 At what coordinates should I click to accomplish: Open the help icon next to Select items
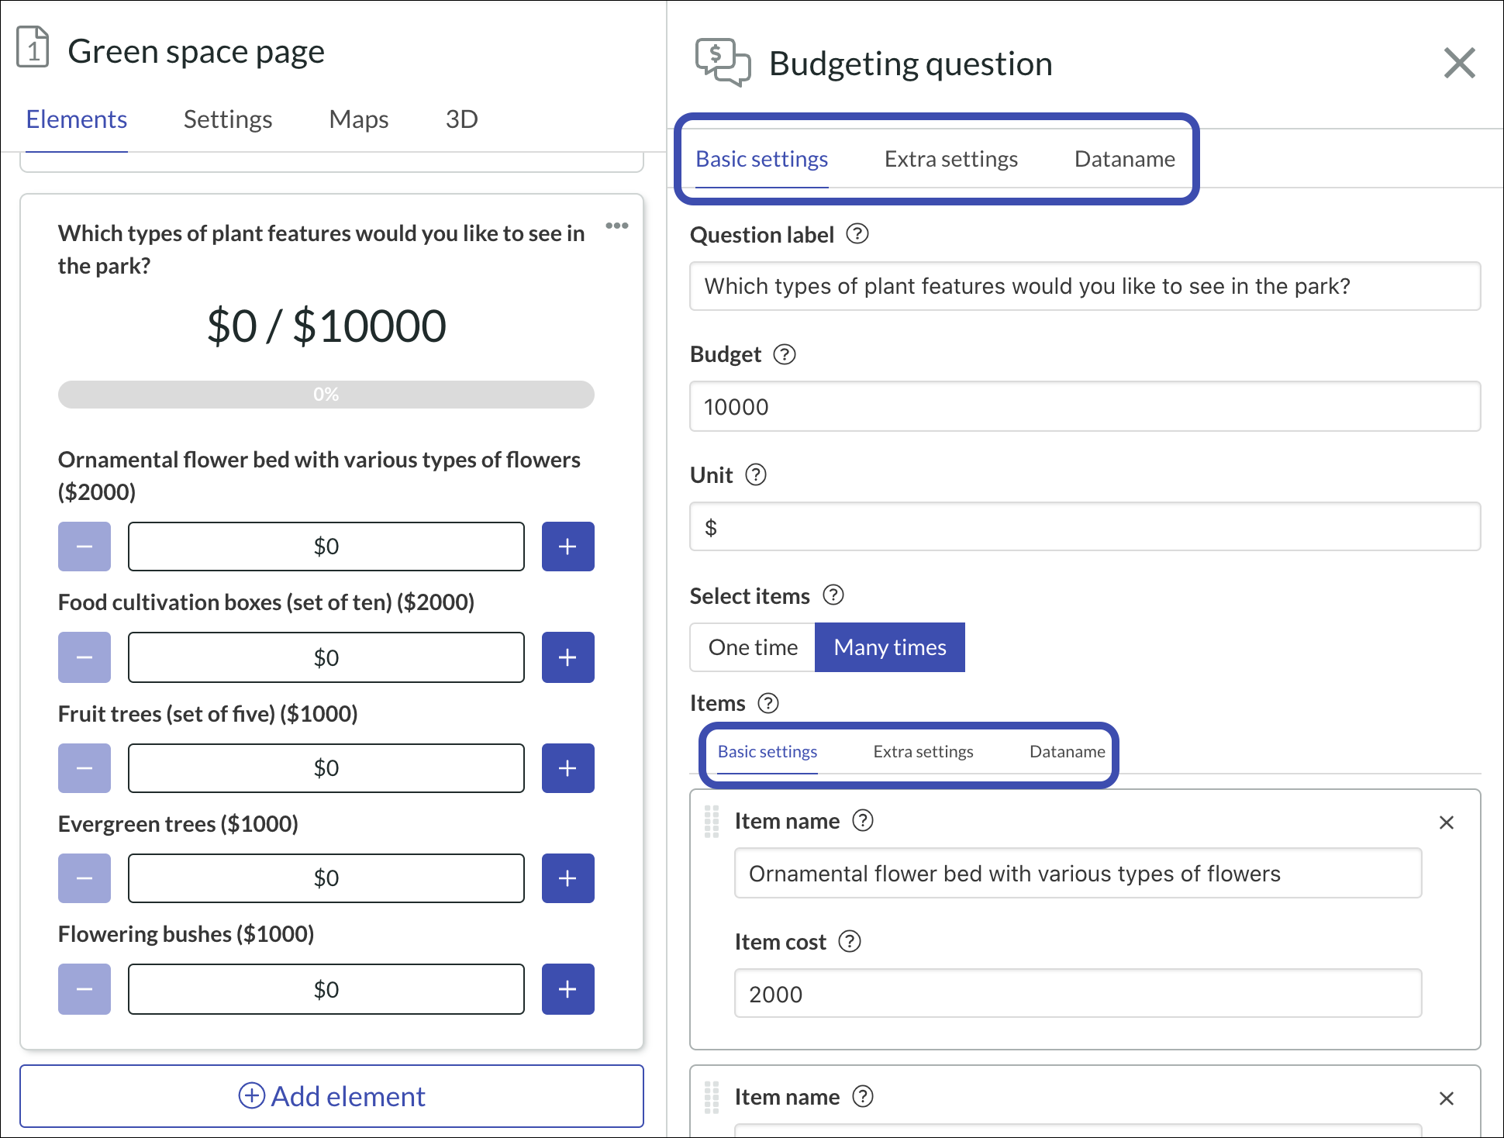click(x=833, y=595)
